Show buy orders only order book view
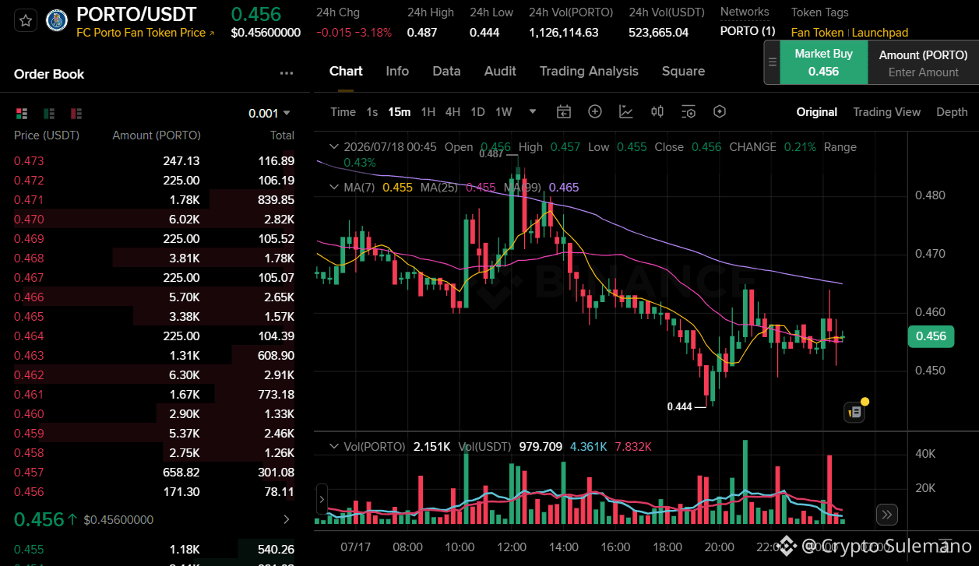The height and width of the screenshot is (566, 979). point(49,113)
